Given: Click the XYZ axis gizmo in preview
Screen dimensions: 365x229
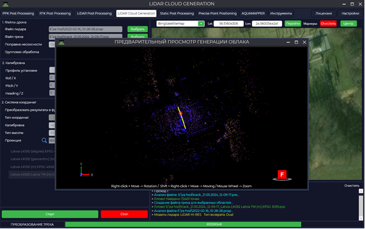Looking at the screenshot, I should [85, 170].
